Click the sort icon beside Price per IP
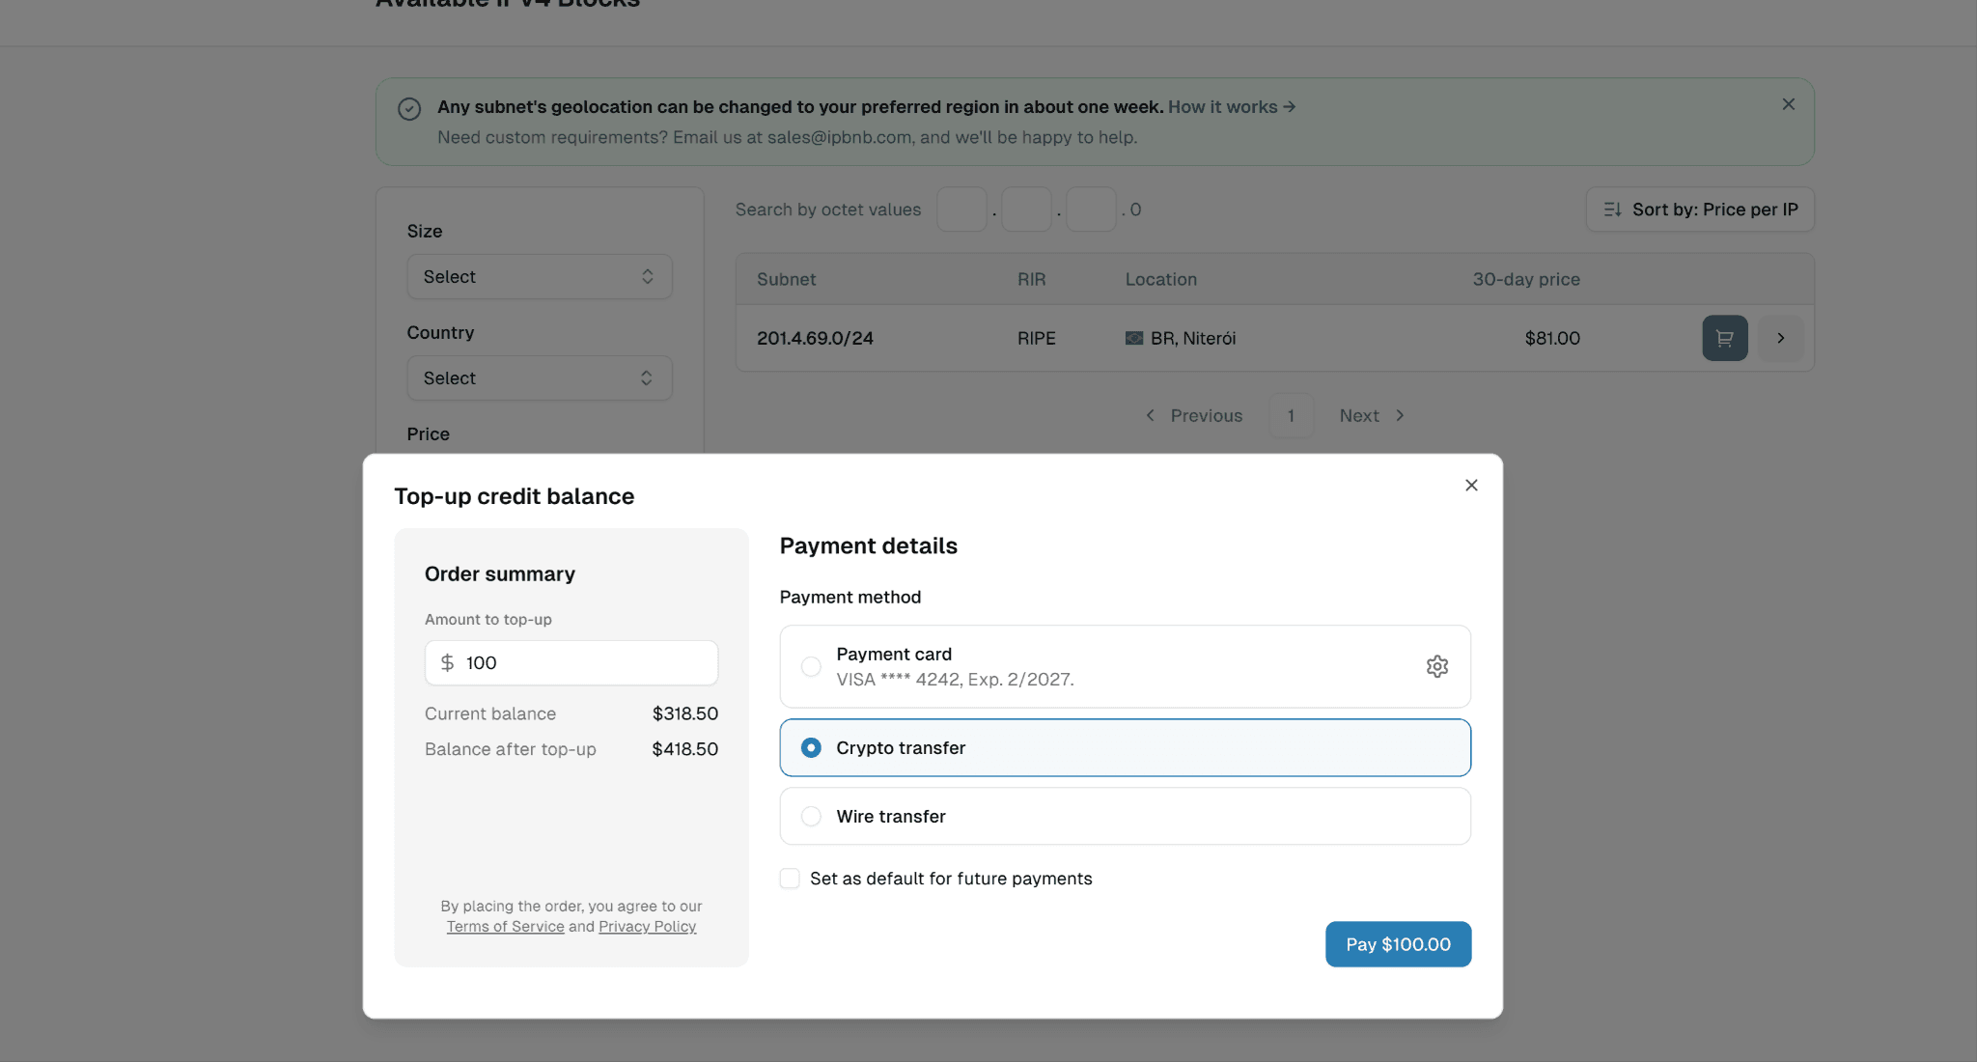The width and height of the screenshot is (1977, 1062). (x=1612, y=210)
